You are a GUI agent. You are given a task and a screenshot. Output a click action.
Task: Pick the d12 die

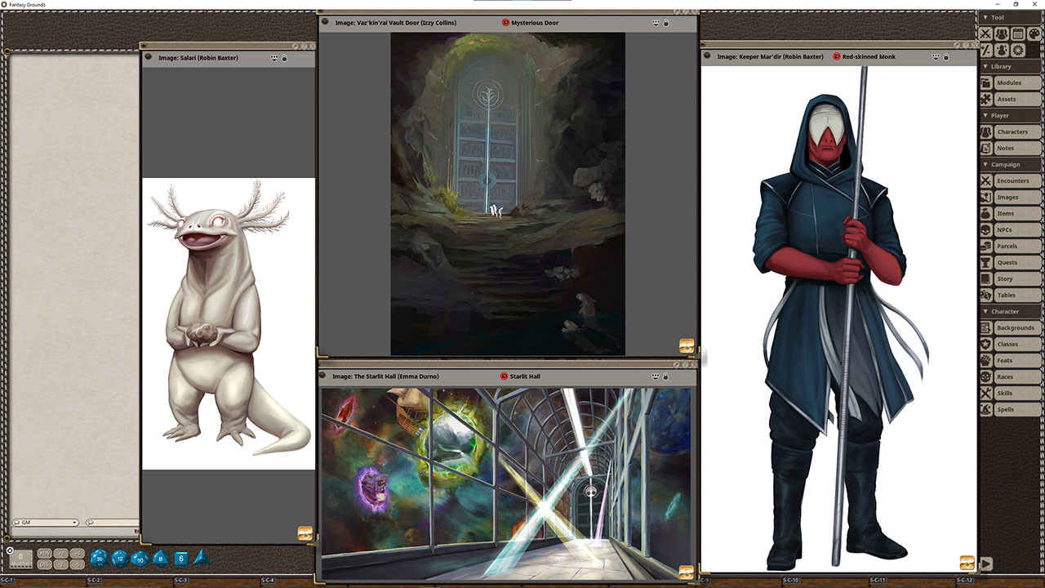point(119,559)
